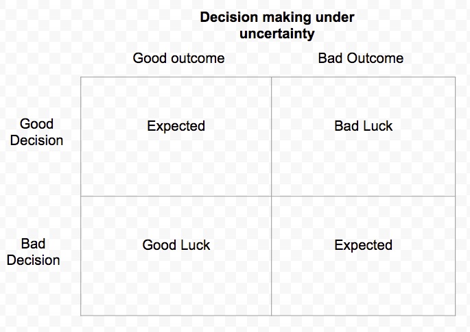Click the "Bad Luck" cell text

pyautogui.click(x=364, y=126)
